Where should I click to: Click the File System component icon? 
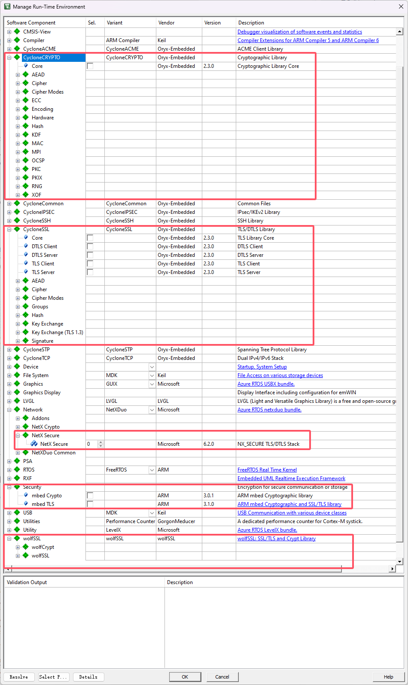pyautogui.click(x=17, y=375)
